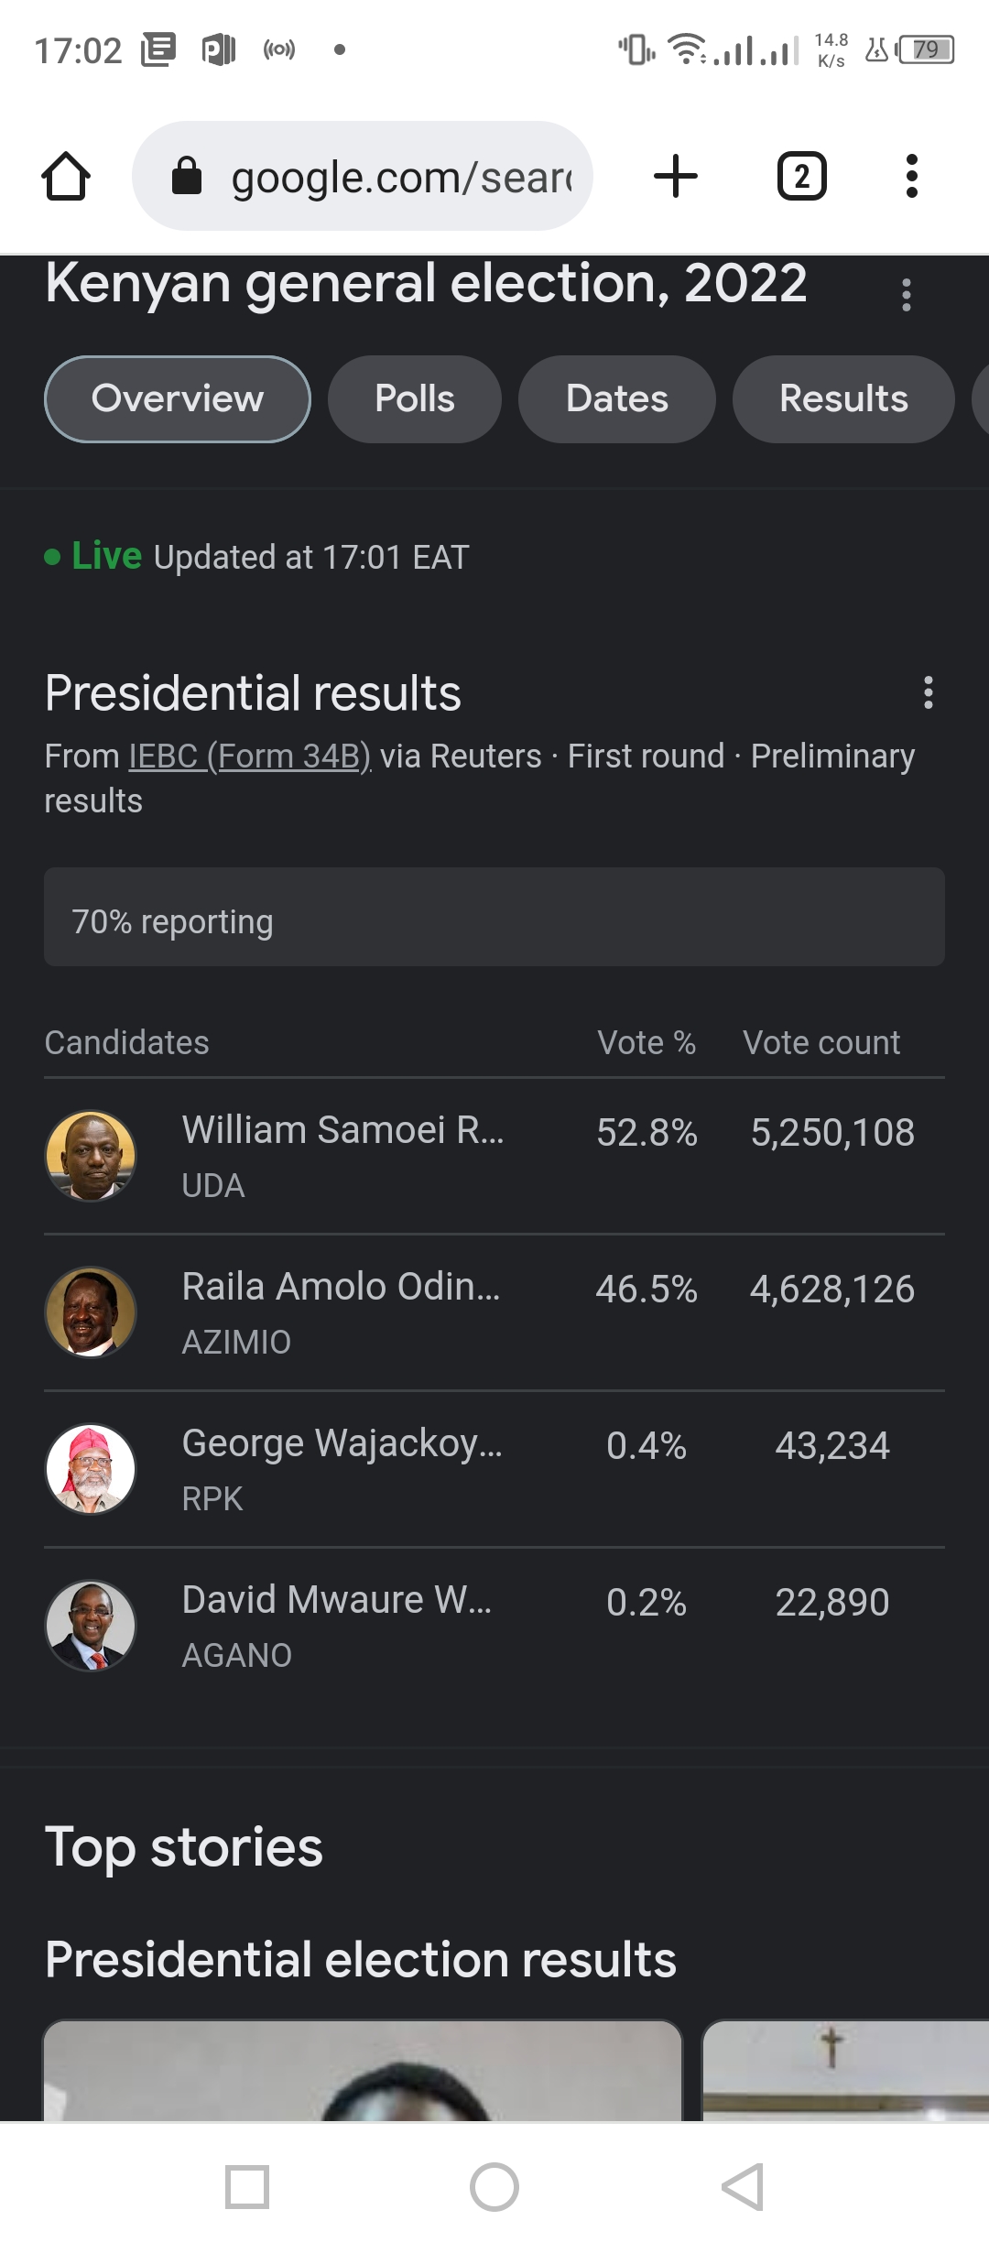989x2253 pixels.
Task: Open more options next to Presidential results
Action: [929, 692]
